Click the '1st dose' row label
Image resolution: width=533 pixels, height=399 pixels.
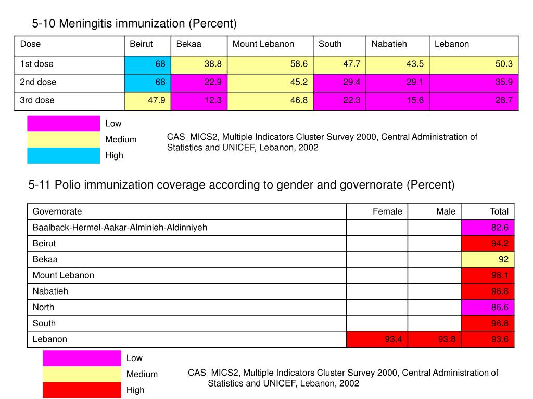coord(69,65)
